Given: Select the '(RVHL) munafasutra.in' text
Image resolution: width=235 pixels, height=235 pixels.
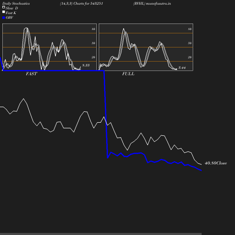Looking at the screenshot, I should 152,4.
